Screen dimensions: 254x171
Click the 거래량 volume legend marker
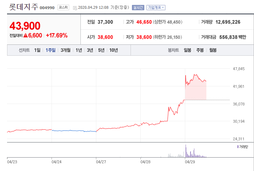[x=238, y=147]
